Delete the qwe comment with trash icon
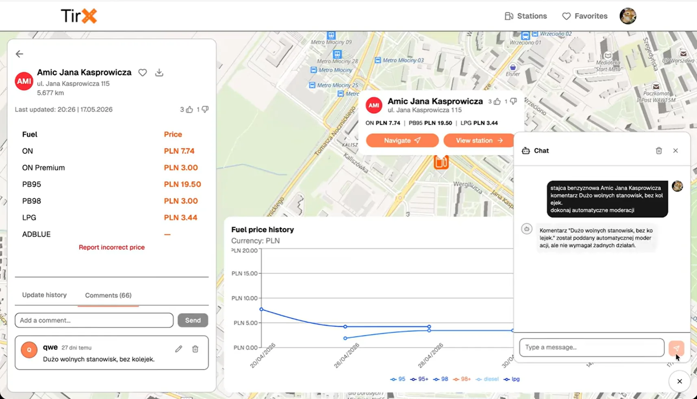Image resolution: width=697 pixels, height=399 pixels. [195, 349]
